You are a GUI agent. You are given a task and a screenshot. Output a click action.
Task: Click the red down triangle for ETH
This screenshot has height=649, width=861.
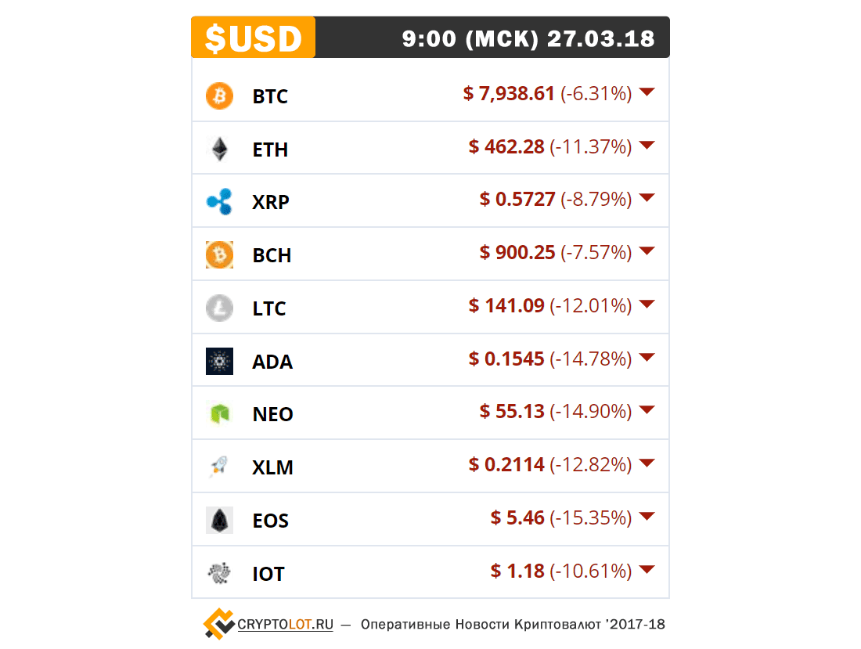[647, 145]
